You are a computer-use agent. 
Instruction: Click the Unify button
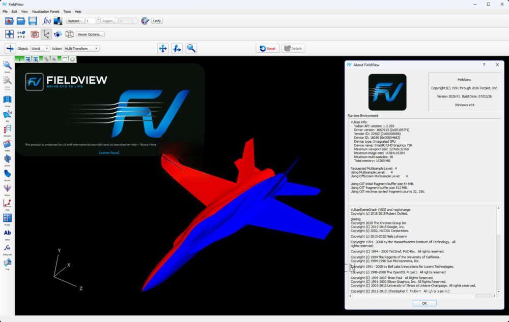pos(157,21)
